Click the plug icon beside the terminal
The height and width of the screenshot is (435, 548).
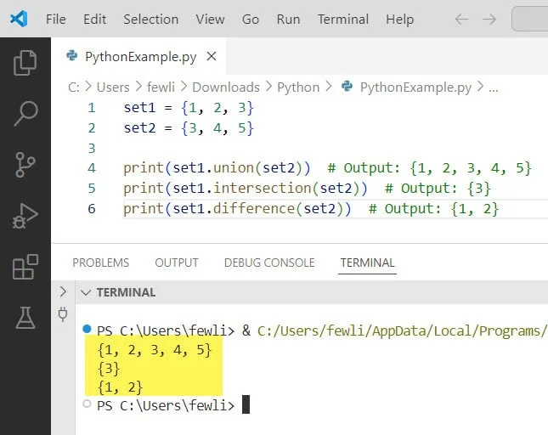[63, 314]
